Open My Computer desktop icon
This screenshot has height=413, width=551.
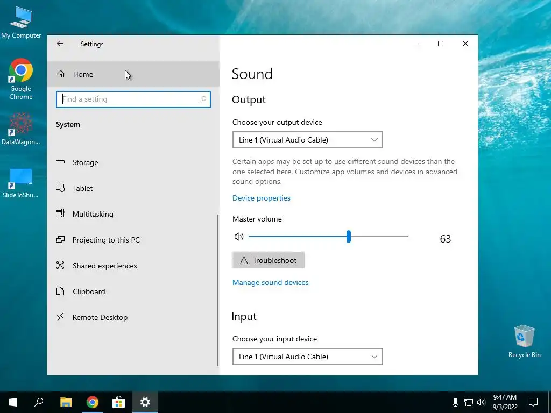[x=21, y=23]
